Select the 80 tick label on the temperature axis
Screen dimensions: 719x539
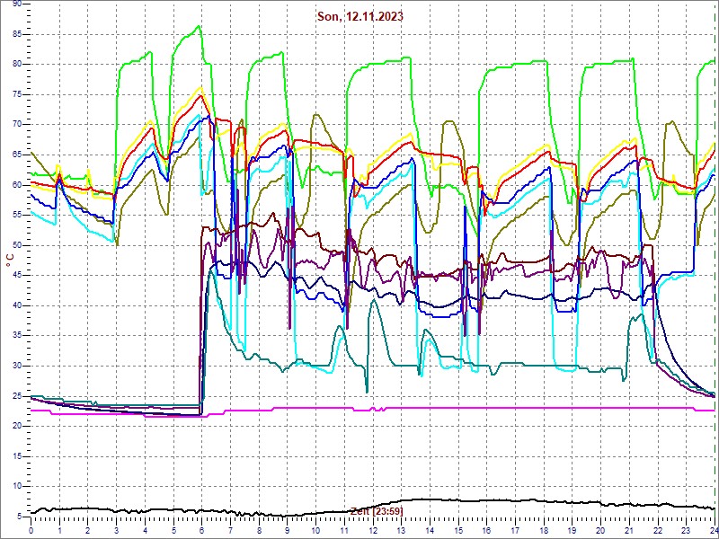pos(18,64)
